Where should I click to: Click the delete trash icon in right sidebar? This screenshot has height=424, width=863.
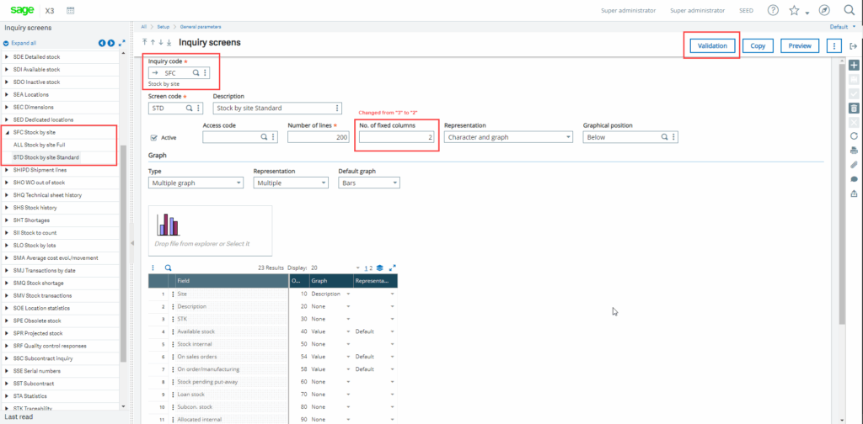[854, 108]
